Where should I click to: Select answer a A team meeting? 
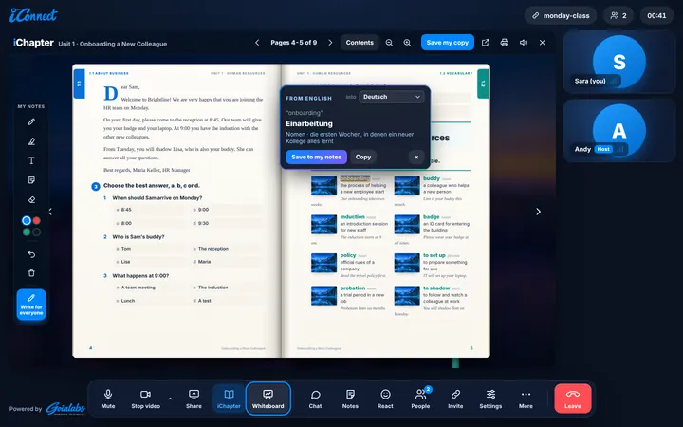(x=150, y=288)
